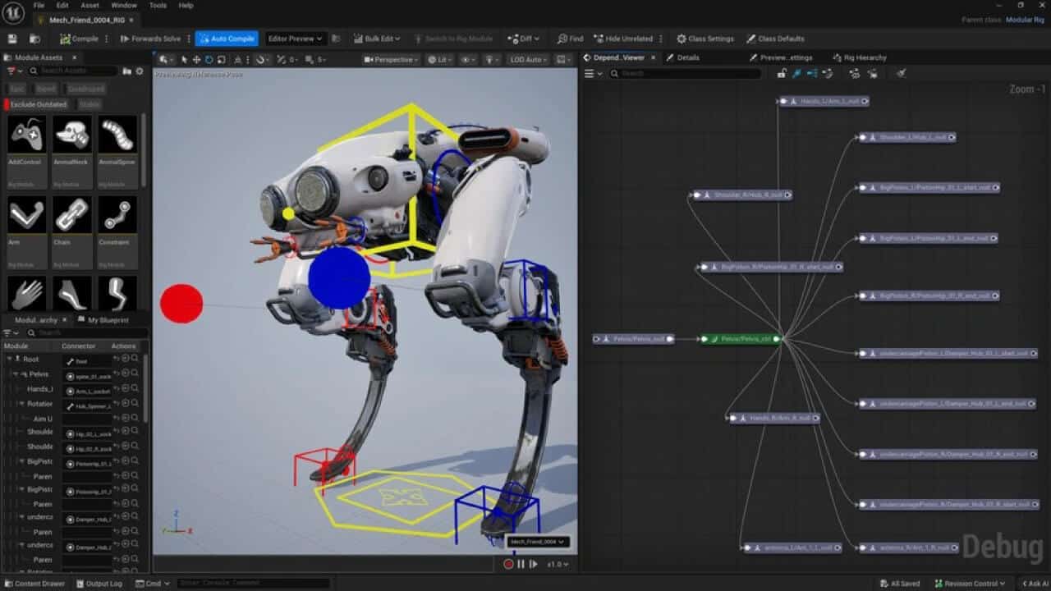Open the Bulk Edit dropdown

[x=377, y=39]
